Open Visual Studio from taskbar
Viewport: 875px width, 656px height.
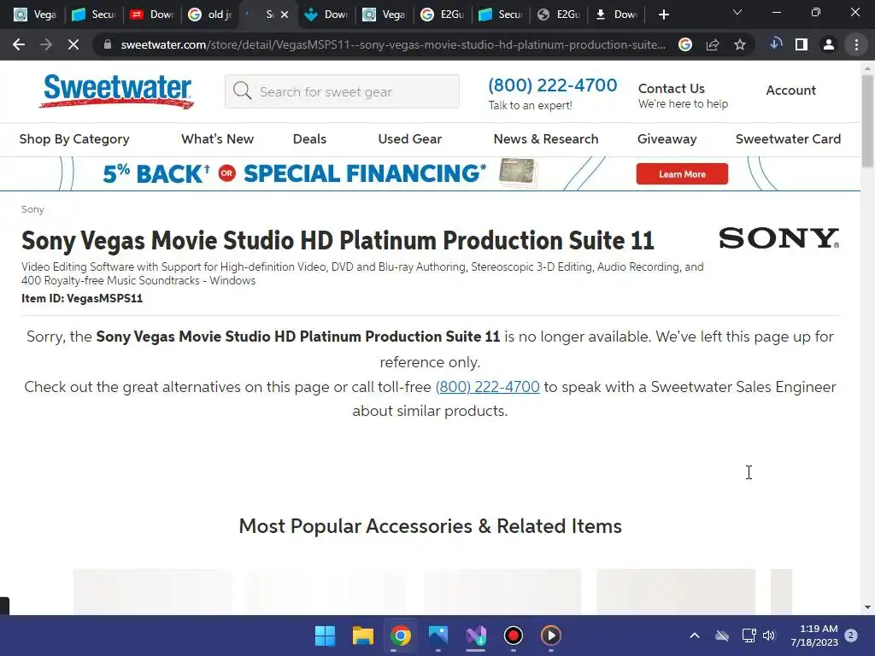pos(475,635)
